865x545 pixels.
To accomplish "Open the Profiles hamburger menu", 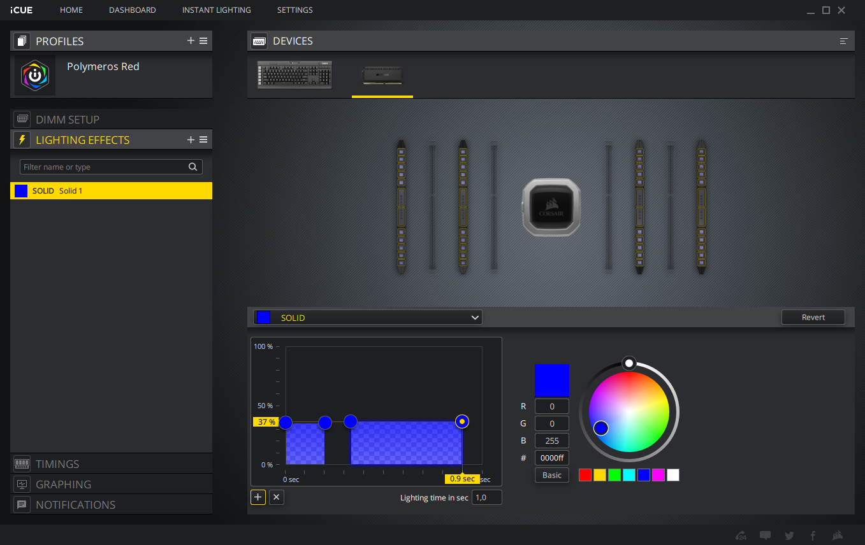I will tap(203, 41).
